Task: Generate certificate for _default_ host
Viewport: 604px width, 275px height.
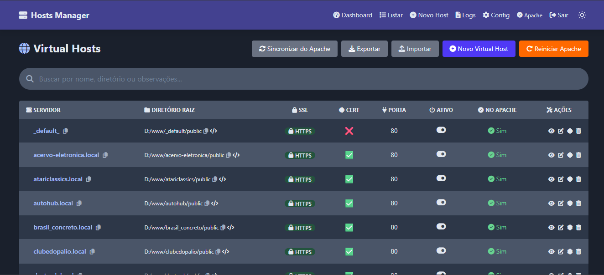Action: tap(570, 131)
